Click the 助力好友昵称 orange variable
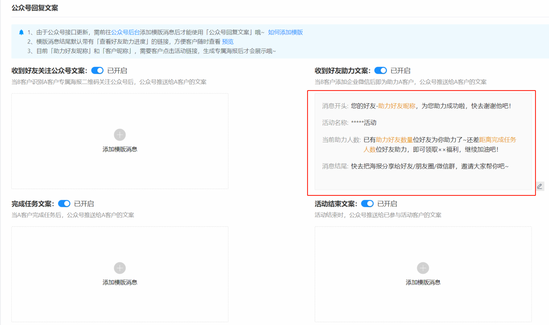Screen dimensions: 549x325 pos(397,106)
